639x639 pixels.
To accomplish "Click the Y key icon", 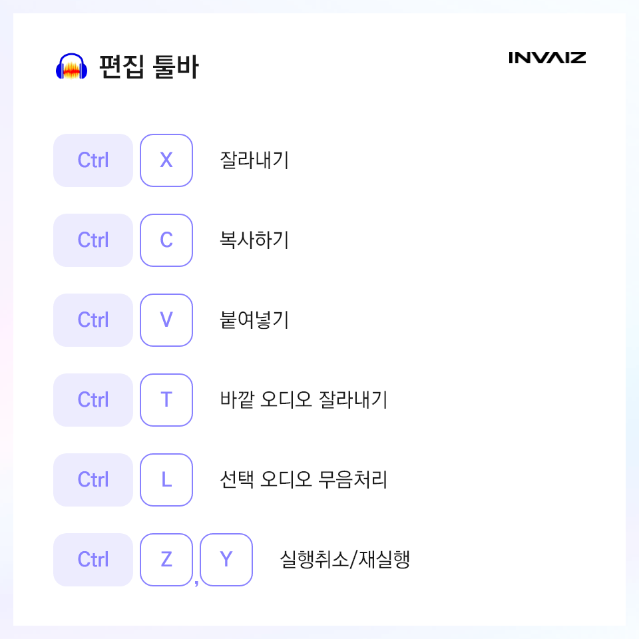I will 226,560.
